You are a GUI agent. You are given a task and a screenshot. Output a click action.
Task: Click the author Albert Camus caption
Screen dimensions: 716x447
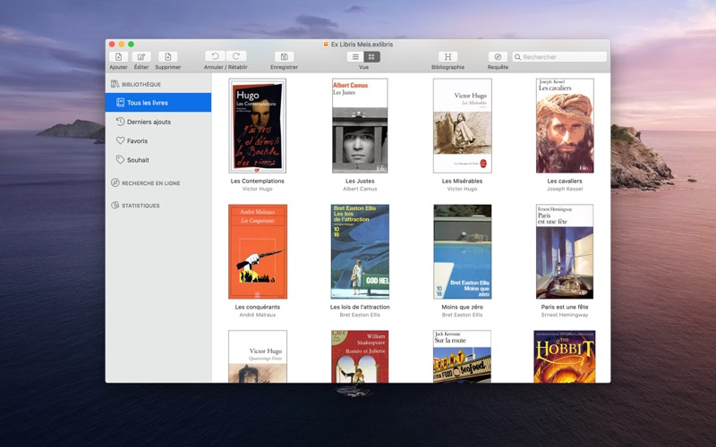[360, 189]
